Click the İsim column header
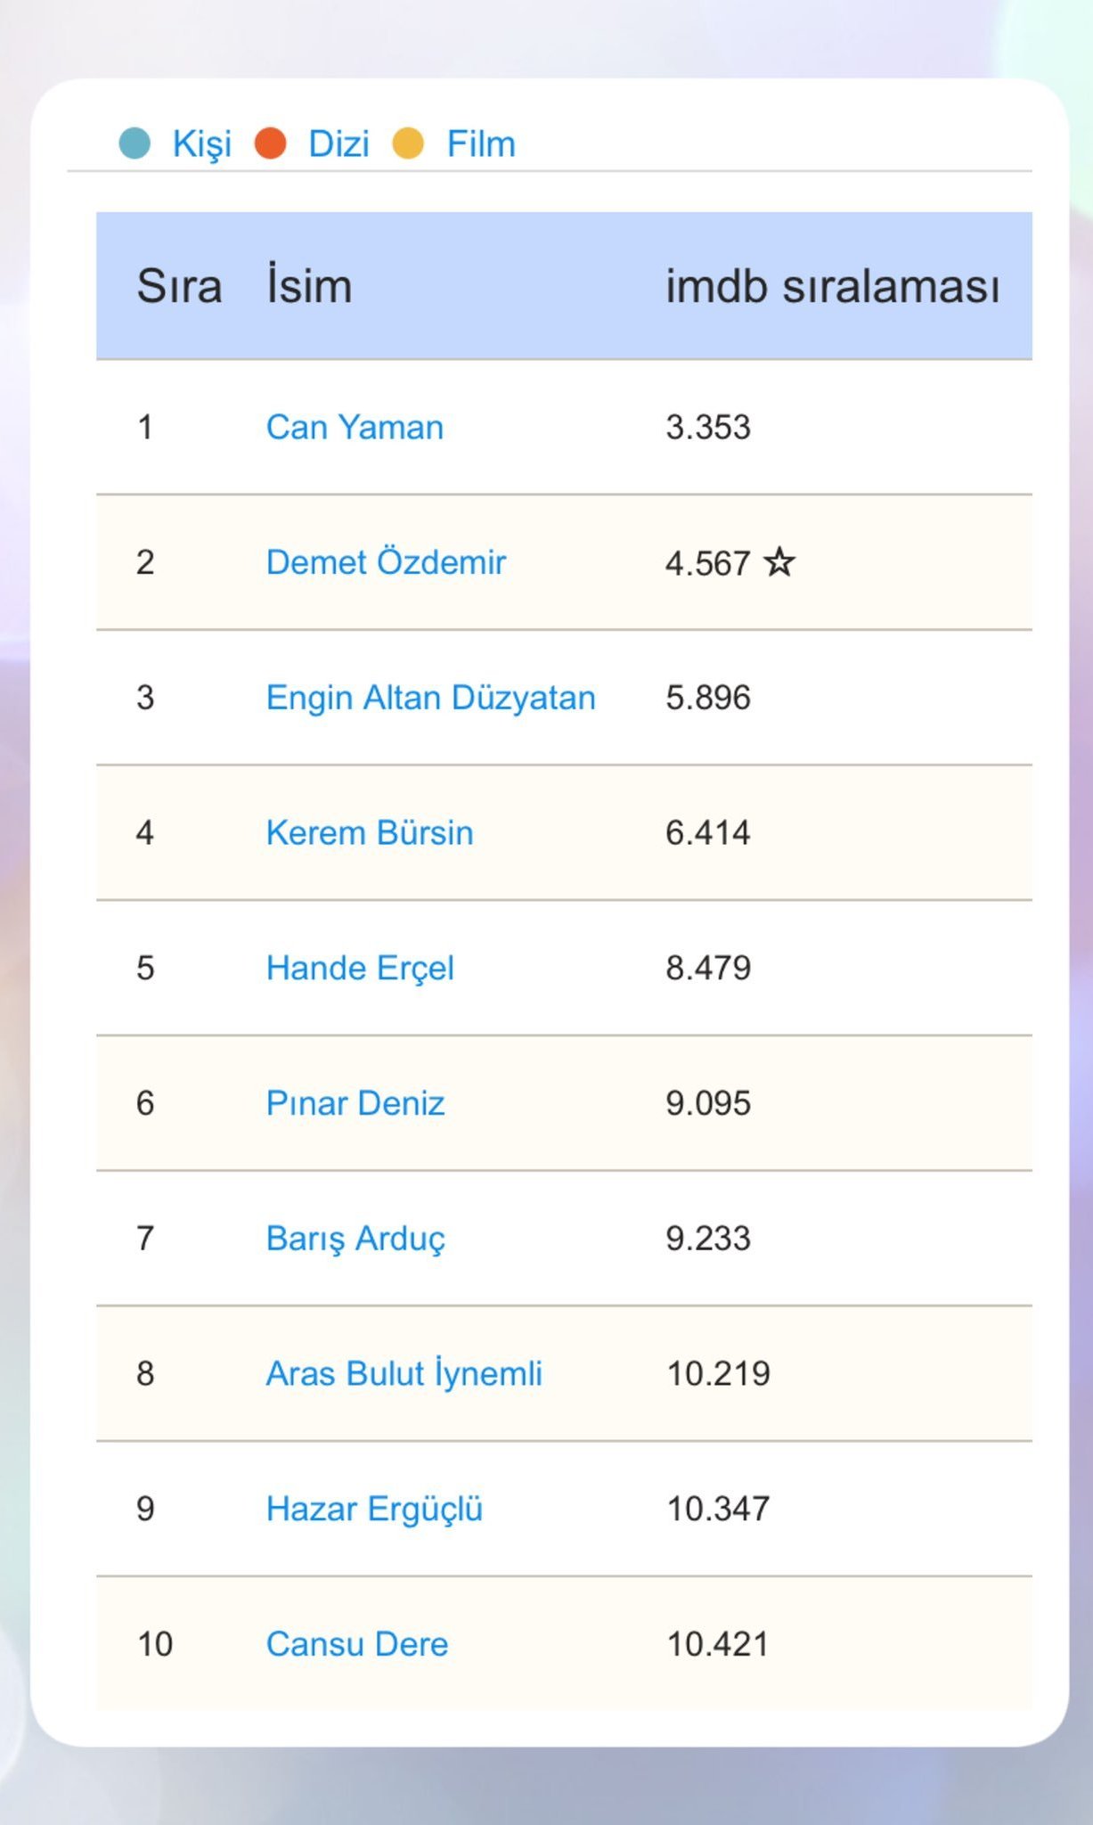Viewport: 1093px width, 1825px height. pyautogui.click(x=309, y=287)
